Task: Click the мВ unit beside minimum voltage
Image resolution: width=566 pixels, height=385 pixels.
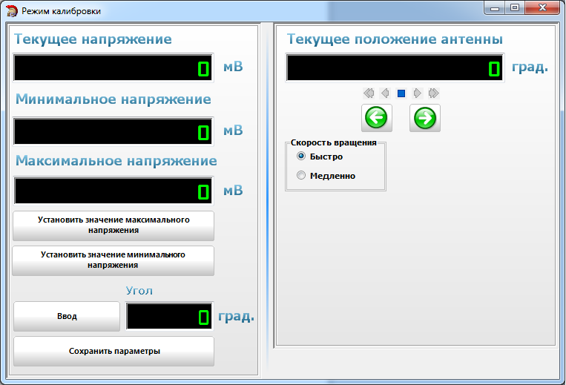Action: (233, 131)
